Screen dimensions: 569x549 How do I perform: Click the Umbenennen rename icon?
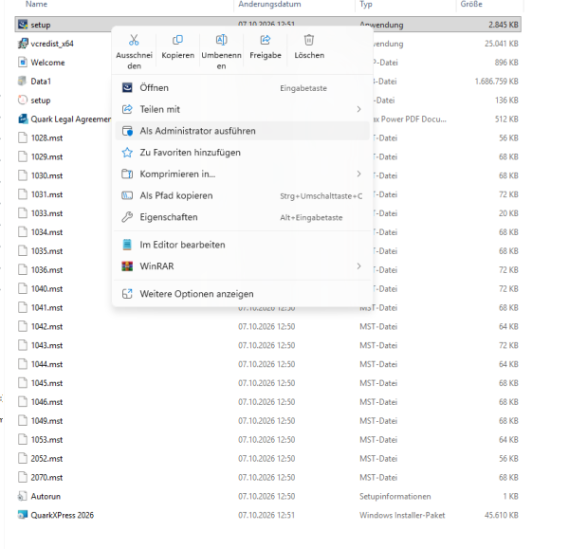point(221,40)
